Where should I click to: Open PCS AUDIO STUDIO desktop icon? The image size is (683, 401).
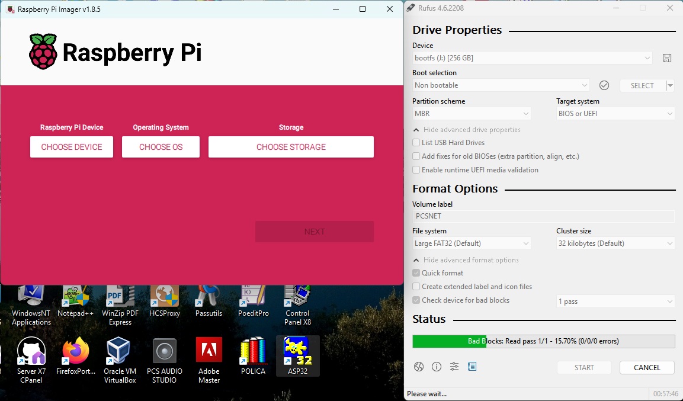pyautogui.click(x=164, y=360)
